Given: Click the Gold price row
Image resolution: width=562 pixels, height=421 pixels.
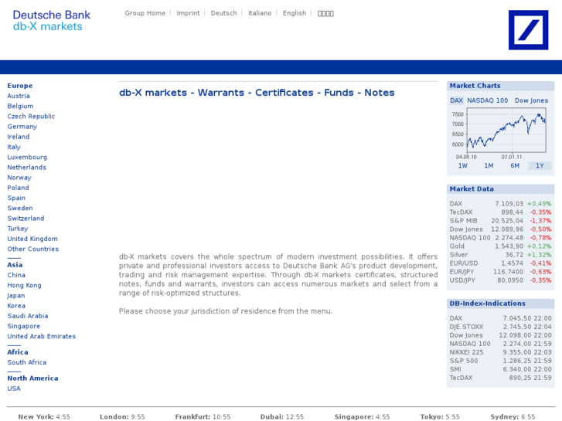Looking at the screenshot, I should click(x=500, y=246).
